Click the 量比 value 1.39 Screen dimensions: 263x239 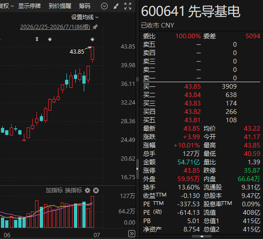tap(254, 162)
